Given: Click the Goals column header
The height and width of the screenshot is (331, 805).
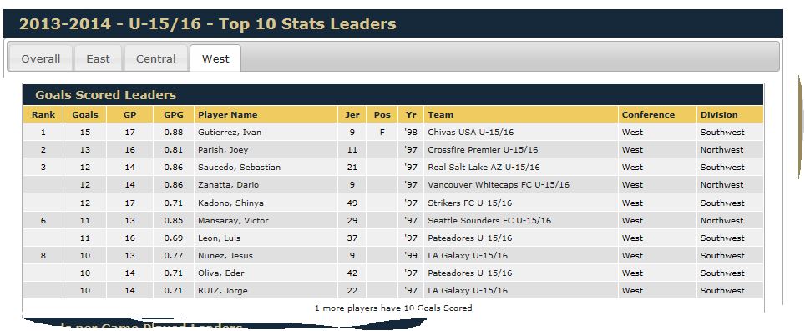Looking at the screenshot, I should [x=85, y=115].
